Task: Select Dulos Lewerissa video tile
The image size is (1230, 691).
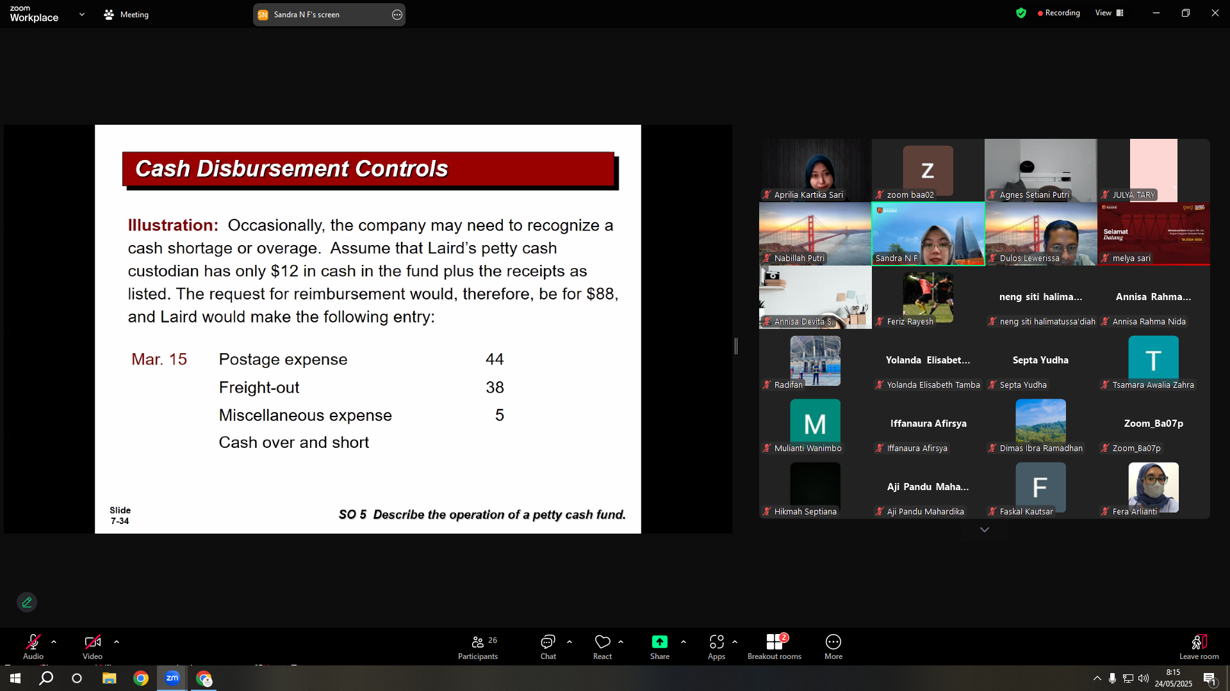Action: 1040,234
